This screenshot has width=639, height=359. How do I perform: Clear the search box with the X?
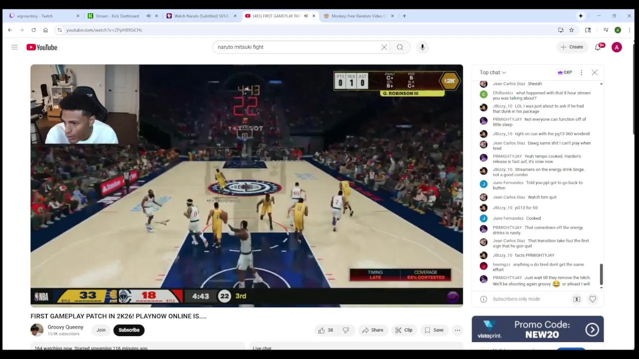point(384,47)
